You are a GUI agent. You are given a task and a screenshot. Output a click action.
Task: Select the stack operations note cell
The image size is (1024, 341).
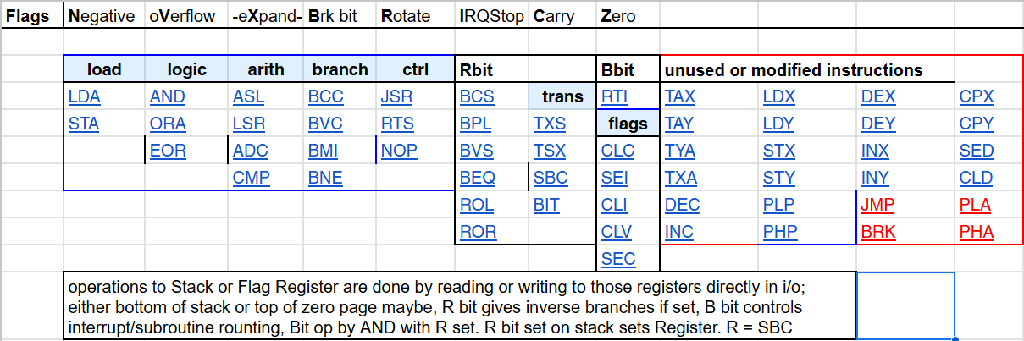[458, 305]
